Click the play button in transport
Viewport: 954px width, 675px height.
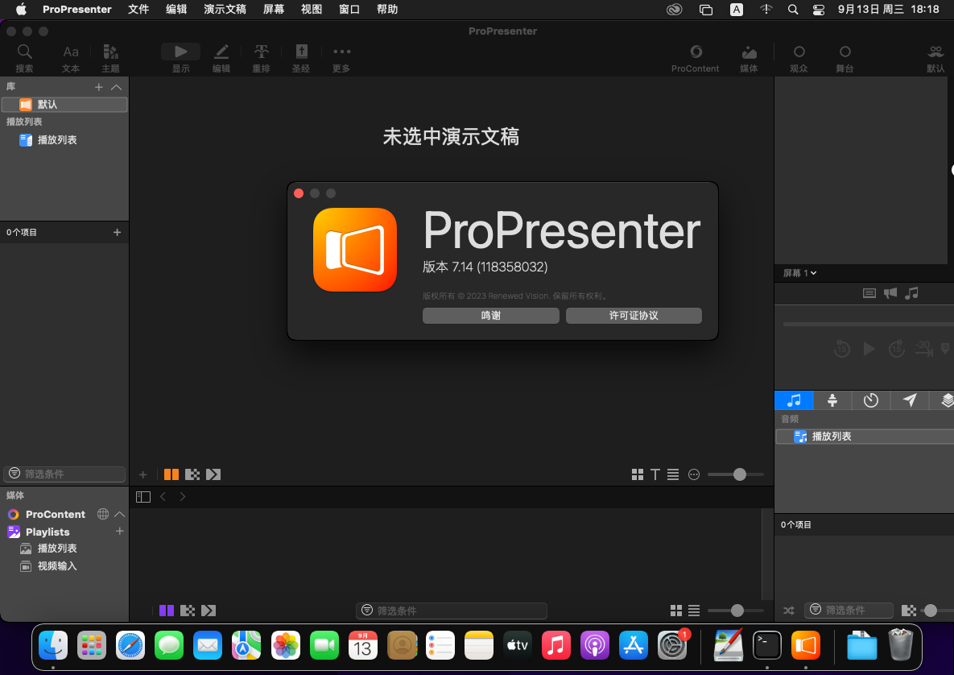point(869,349)
